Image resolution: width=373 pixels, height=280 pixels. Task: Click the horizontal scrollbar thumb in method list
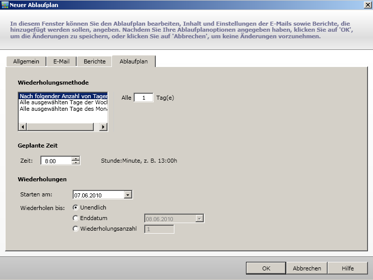[60, 127]
